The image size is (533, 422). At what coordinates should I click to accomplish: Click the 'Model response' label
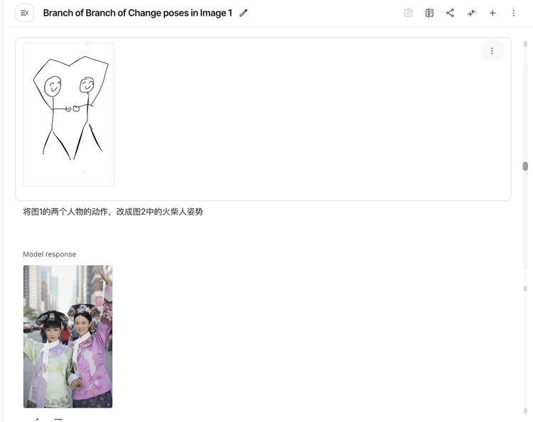click(x=49, y=254)
